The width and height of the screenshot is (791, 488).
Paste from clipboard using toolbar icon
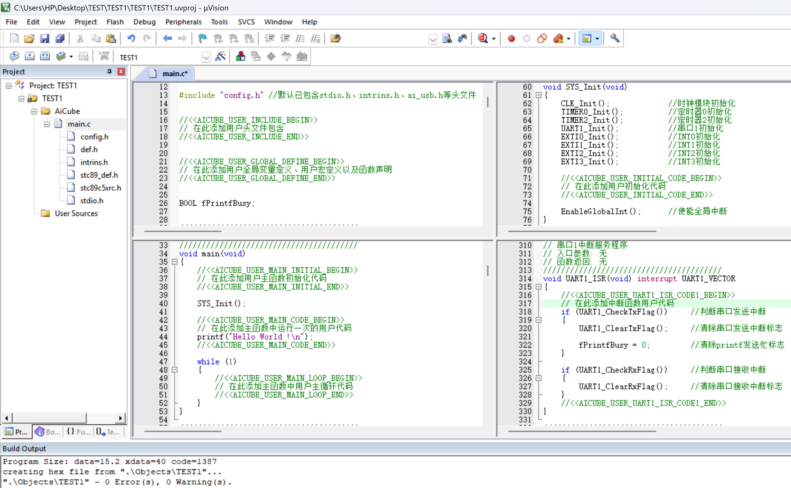coord(111,39)
